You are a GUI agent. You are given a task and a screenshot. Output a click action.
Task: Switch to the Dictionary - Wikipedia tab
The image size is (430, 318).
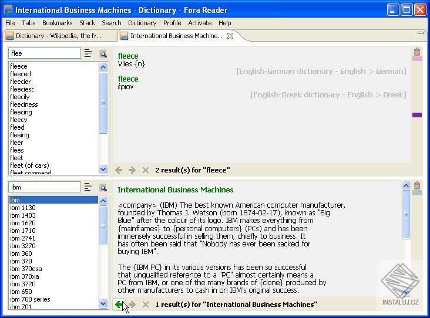tap(58, 36)
